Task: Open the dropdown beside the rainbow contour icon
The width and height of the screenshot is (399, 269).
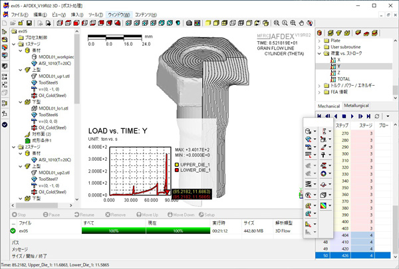Action: [x=330, y=205]
